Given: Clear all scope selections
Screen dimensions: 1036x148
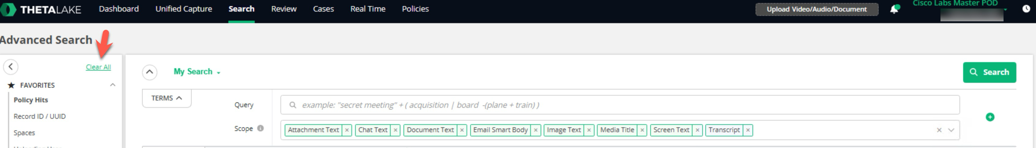Looking at the screenshot, I should [x=939, y=130].
